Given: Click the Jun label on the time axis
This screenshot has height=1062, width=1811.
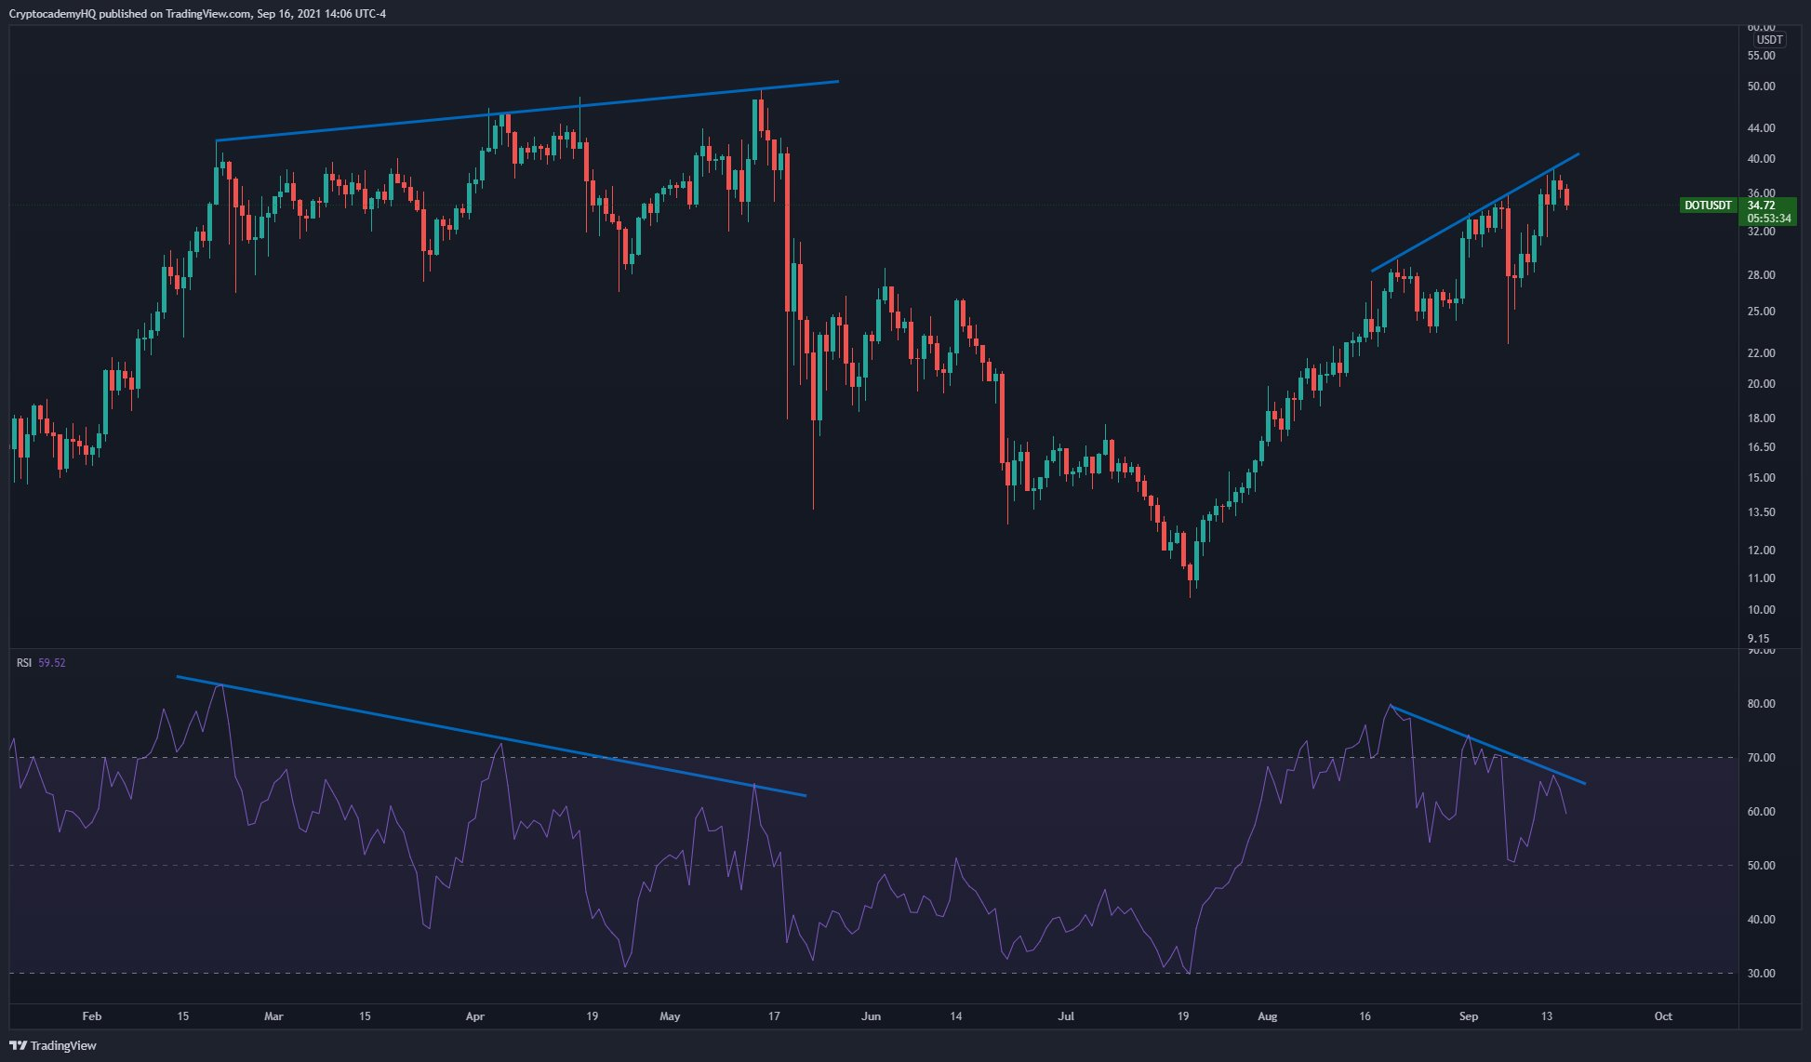Looking at the screenshot, I should click(x=871, y=1016).
